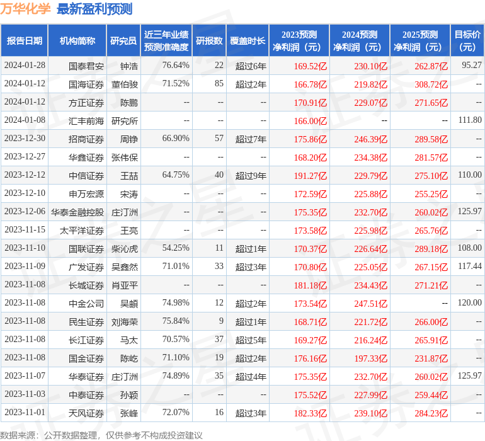The height and width of the screenshot is (441, 485).
Task: Click 2024 forecast 247.51亿
Action: (x=370, y=303)
